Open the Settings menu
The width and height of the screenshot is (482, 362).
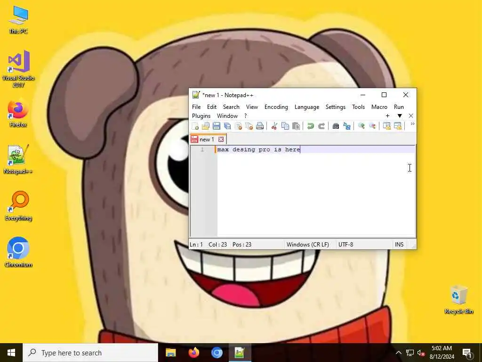[x=335, y=107]
